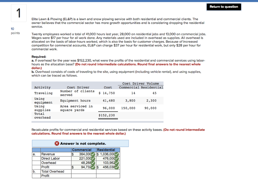
Task: Select the question number 1 box
Action: 19,13
